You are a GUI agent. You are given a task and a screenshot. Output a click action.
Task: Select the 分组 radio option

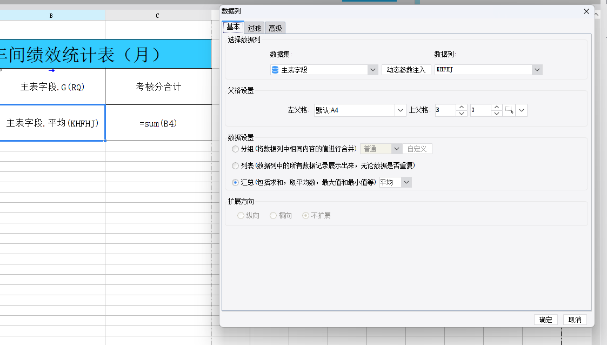point(235,149)
